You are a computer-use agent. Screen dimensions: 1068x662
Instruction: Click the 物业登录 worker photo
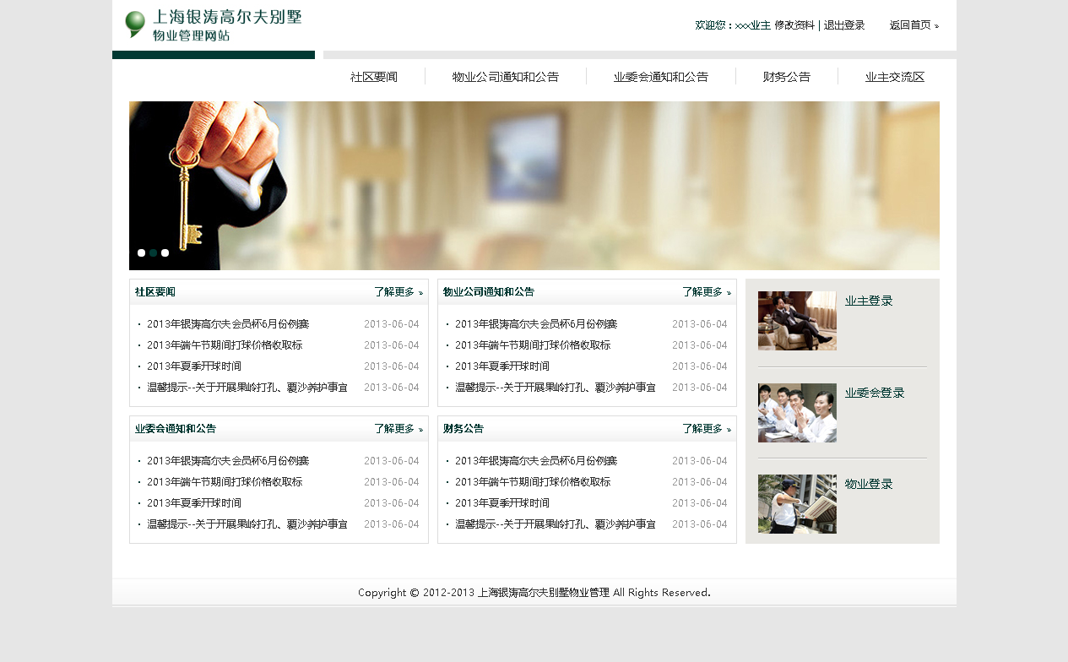click(797, 504)
